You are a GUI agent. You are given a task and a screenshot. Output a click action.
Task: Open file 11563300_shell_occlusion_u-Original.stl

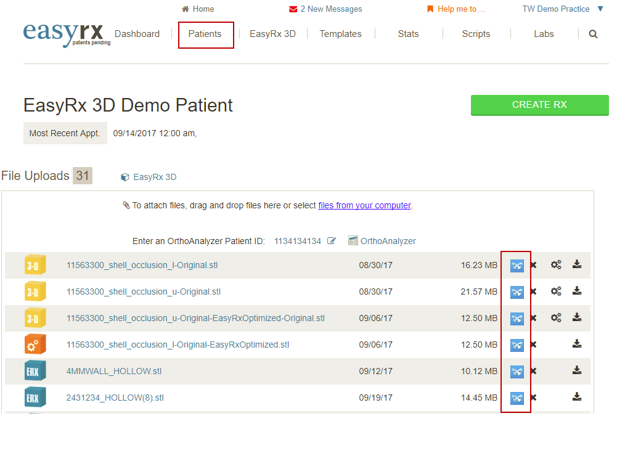coord(144,292)
